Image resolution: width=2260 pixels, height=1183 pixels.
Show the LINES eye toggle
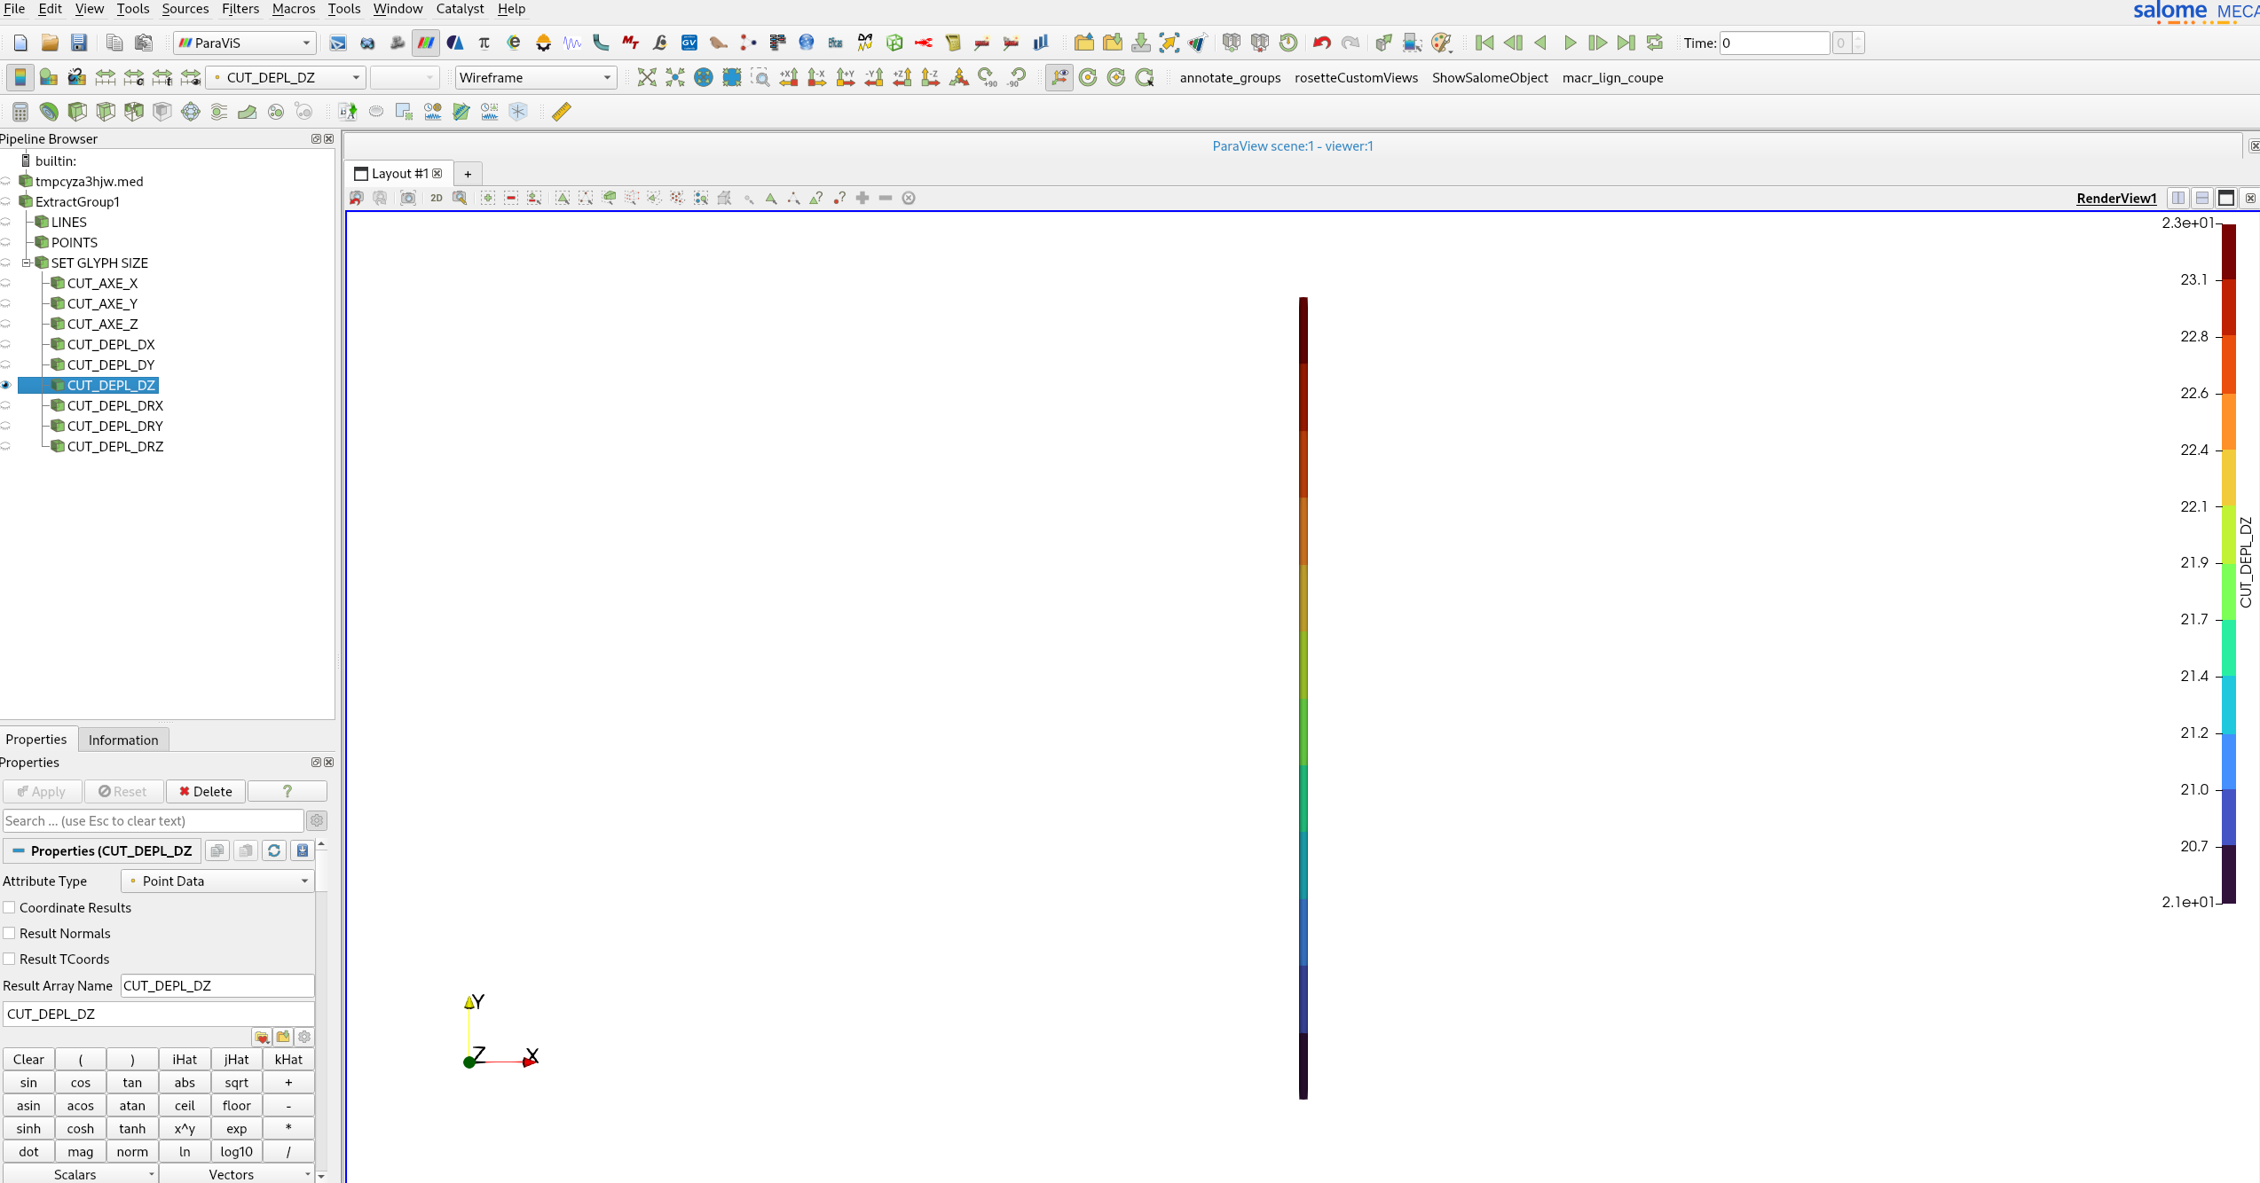click(x=6, y=222)
